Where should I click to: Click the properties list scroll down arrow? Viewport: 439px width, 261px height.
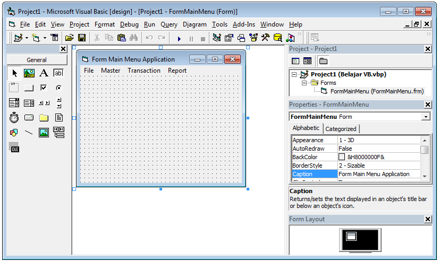425,176
